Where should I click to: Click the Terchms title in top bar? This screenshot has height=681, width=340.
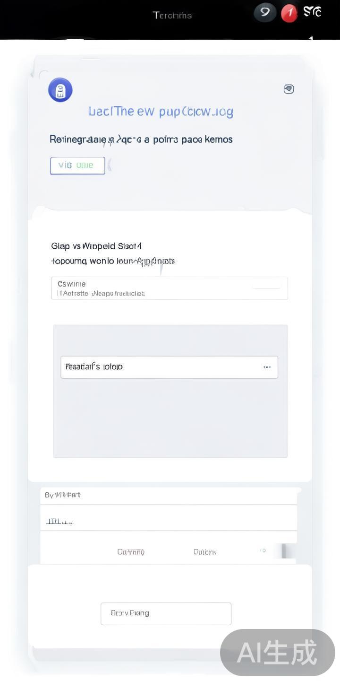tap(172, 15)
